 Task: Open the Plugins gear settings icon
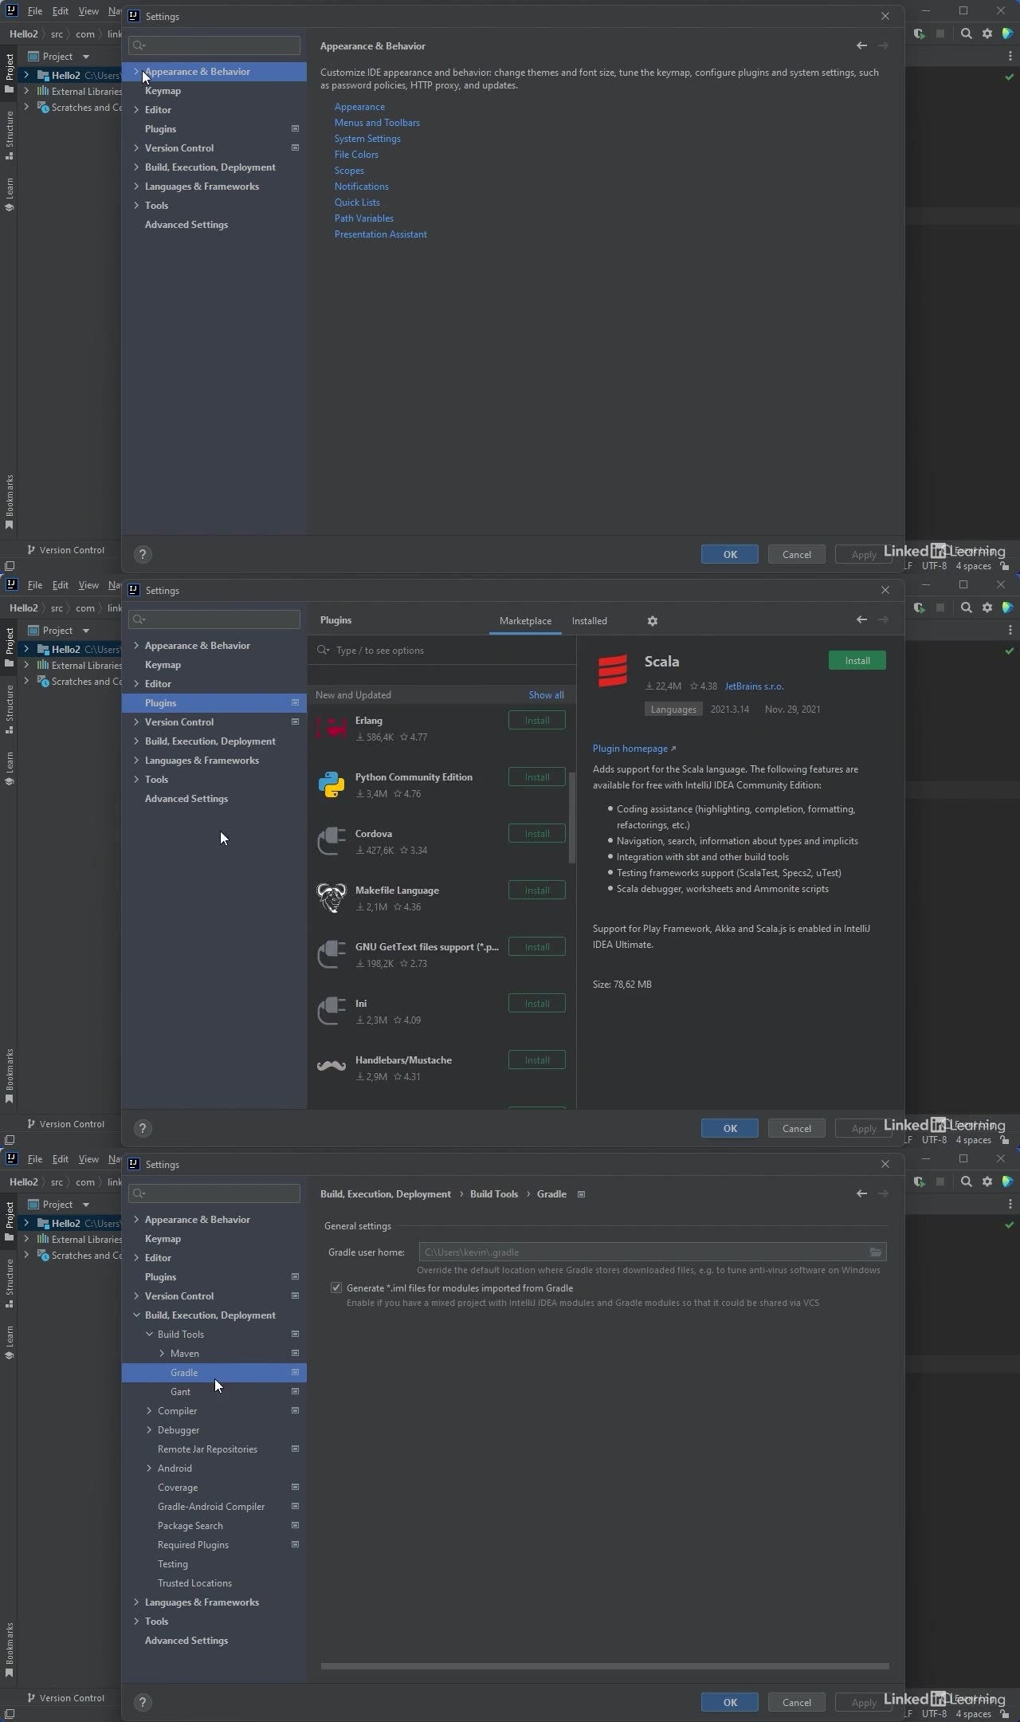(652, 621)
